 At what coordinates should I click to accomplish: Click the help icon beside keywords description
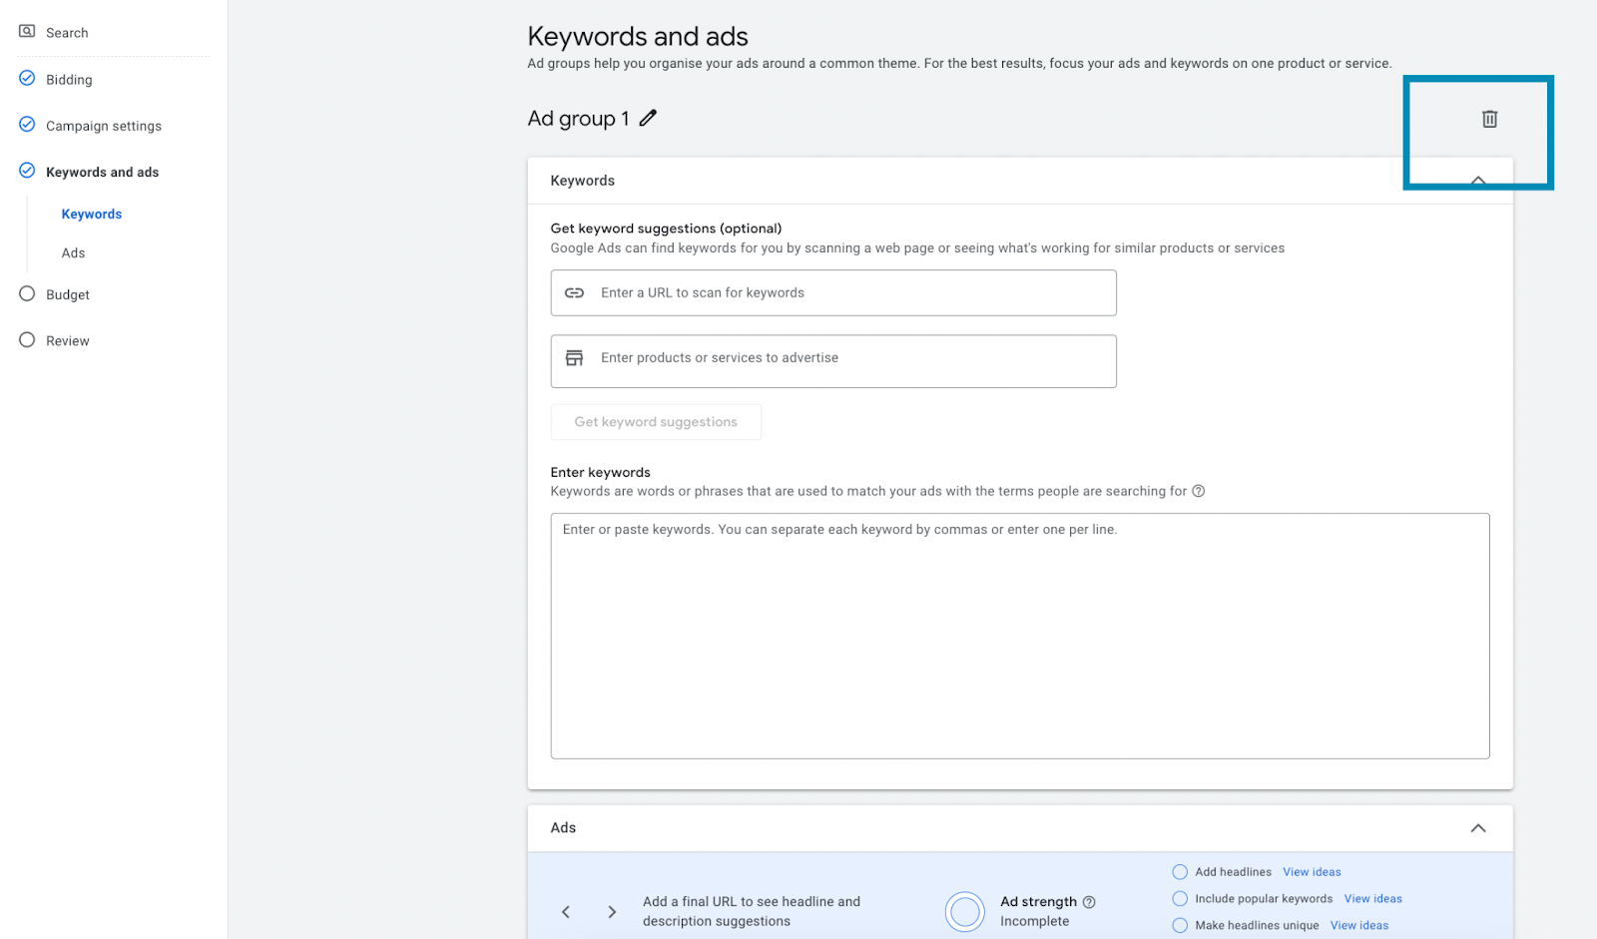pos(1199,491)
